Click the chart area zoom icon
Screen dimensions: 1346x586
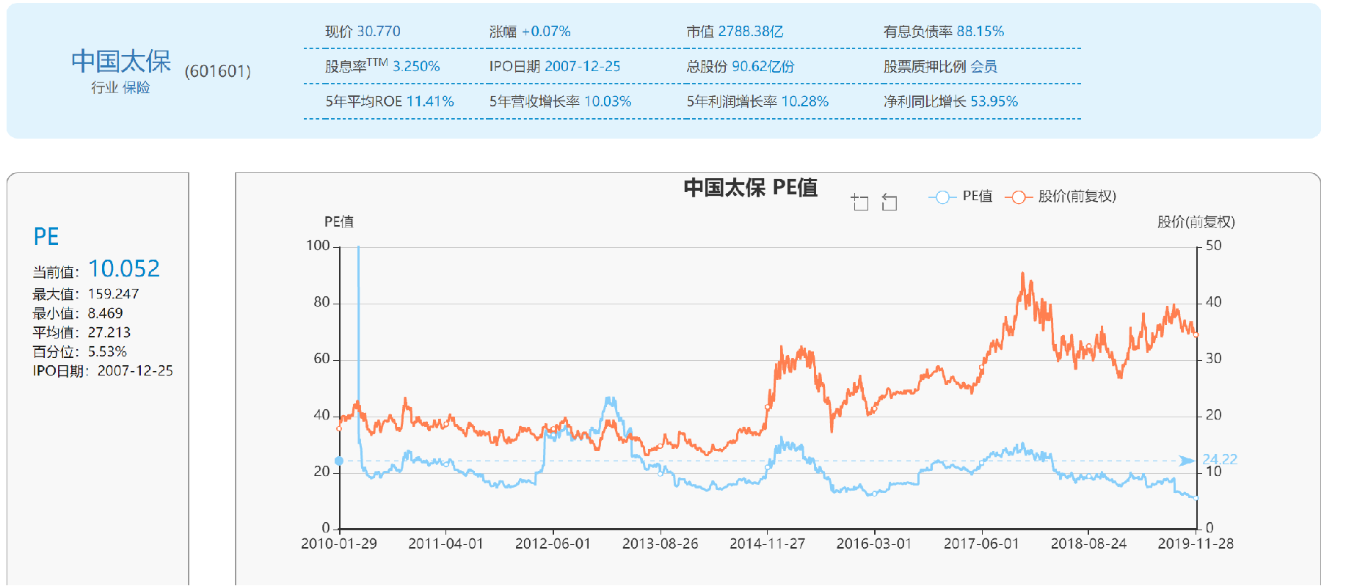(x=859, y=202)
